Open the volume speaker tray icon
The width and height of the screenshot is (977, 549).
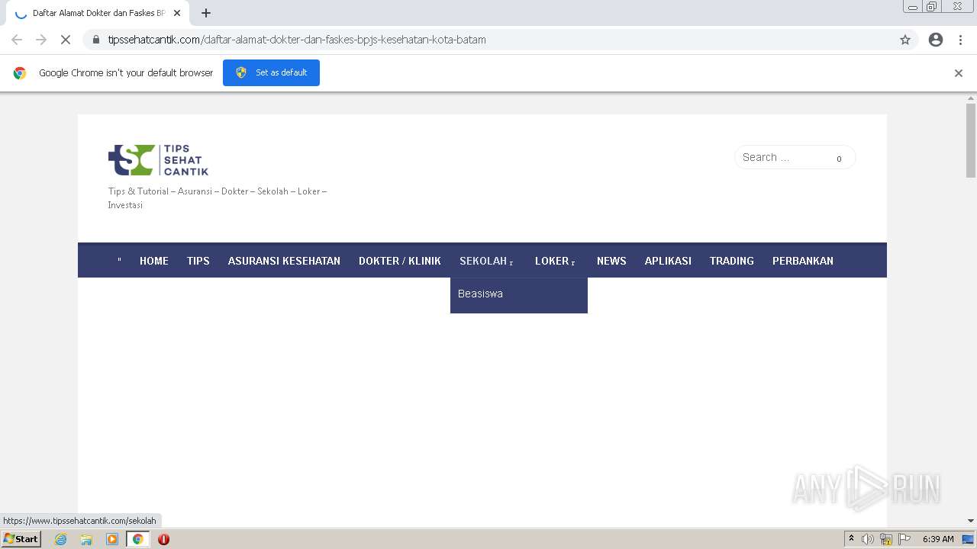click(x=868, y=539)
